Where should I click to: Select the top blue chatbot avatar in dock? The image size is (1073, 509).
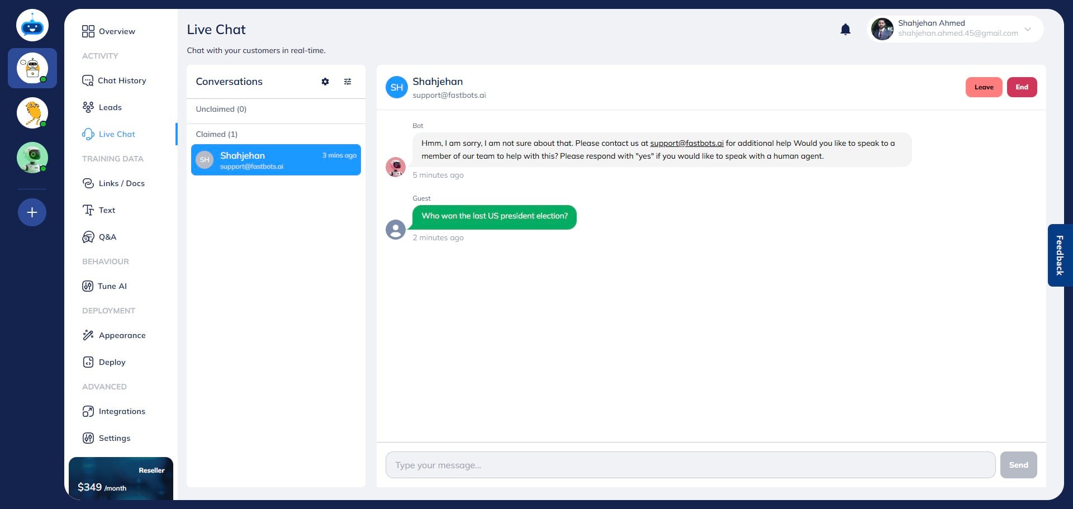(32, 25)
